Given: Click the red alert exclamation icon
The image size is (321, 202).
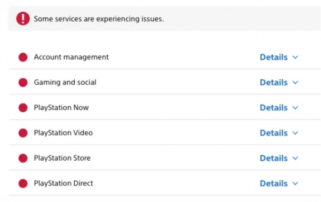Looking at the screenshot, I should point(23,19).
